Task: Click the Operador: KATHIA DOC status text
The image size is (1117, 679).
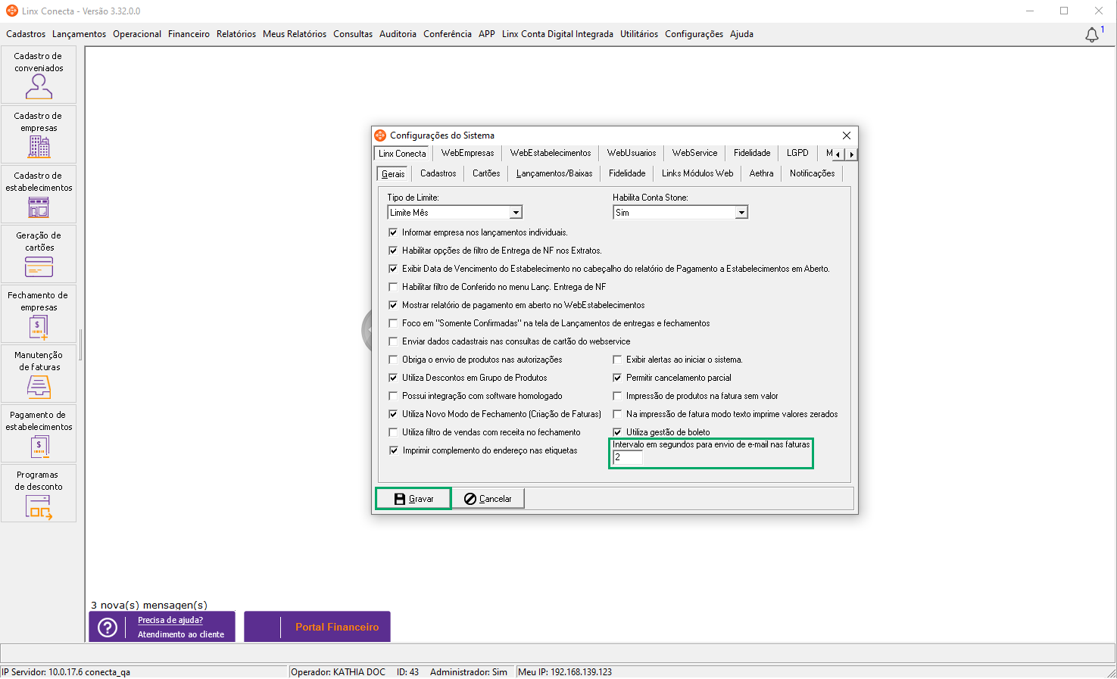Action: point(338,672)
